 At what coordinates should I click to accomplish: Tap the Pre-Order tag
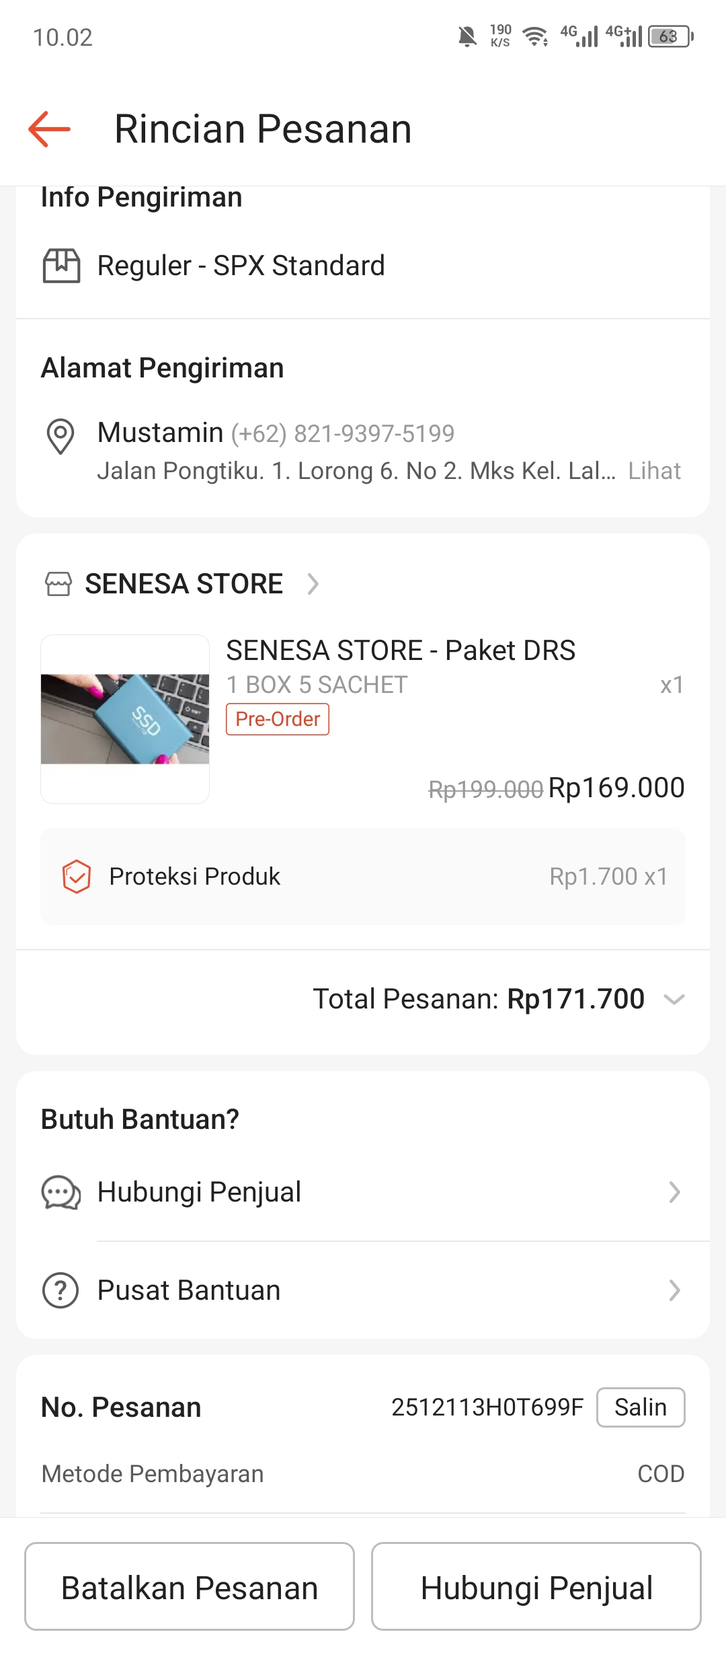tap(278, 719)
